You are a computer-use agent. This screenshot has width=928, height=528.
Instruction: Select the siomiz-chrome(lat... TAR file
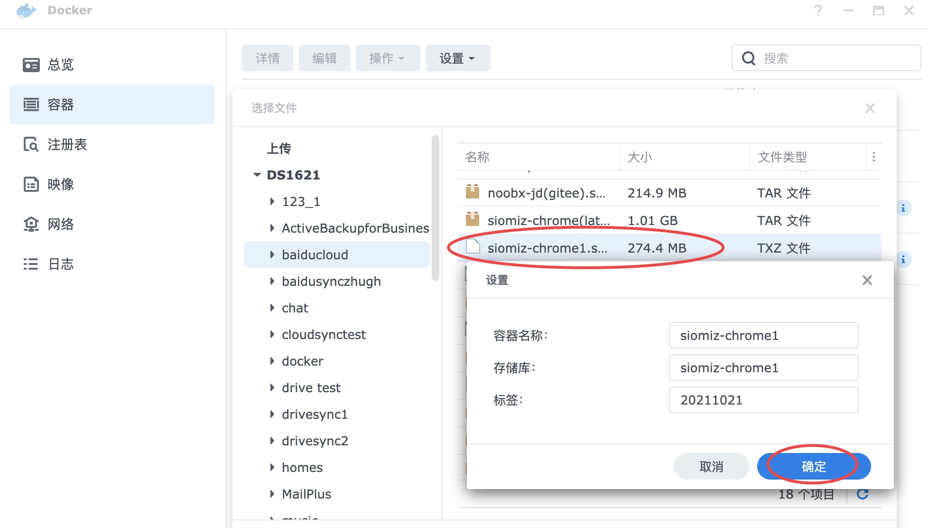tap(669, 220)
